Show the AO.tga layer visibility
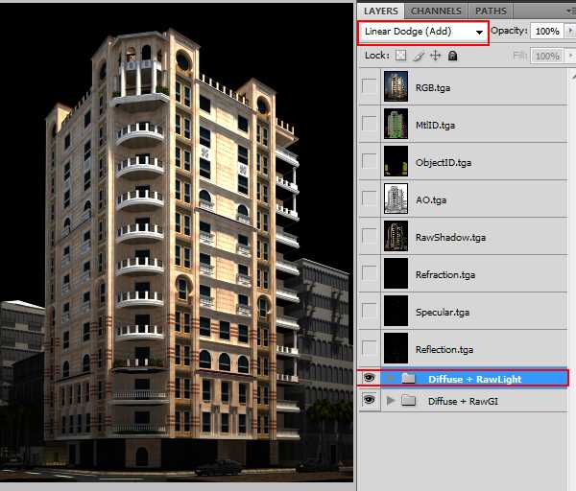This screenshot has height=491, width=576. coord(370,199)
